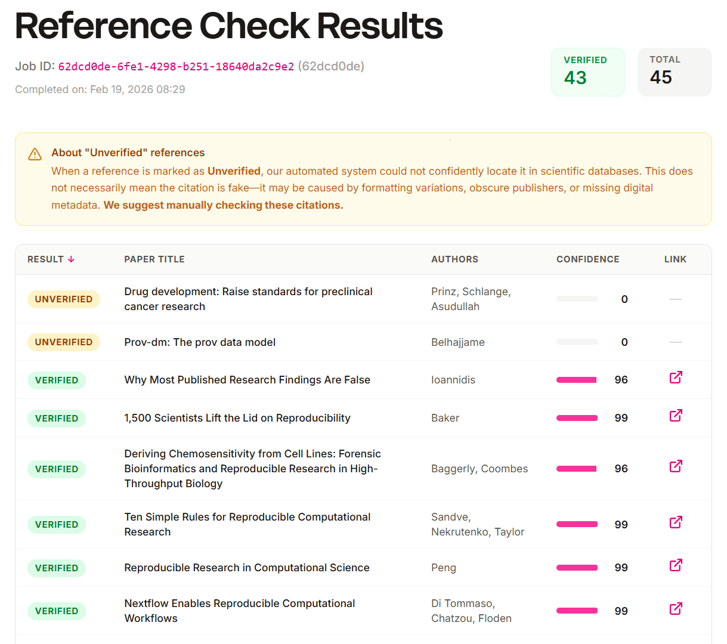The image size is (727, 644).
Task: Select the Prov-dm paper title
Action: (x=199, y=342)
